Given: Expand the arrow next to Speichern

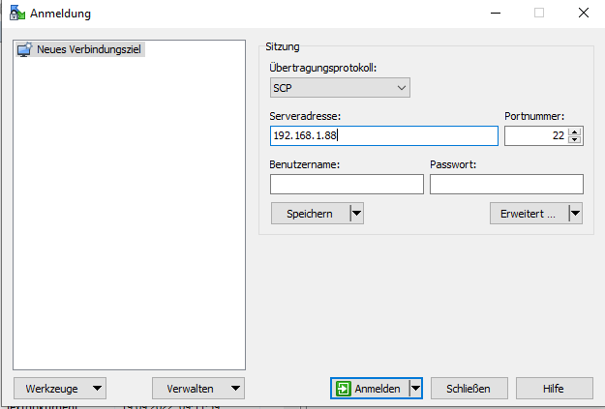Looking at the screenshot, I should (x=356, y=214).
